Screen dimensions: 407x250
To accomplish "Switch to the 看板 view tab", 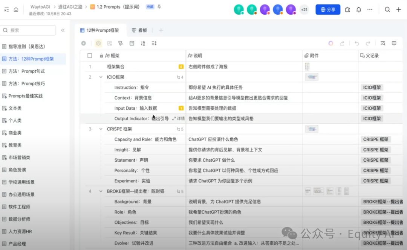I will point(139,30).
